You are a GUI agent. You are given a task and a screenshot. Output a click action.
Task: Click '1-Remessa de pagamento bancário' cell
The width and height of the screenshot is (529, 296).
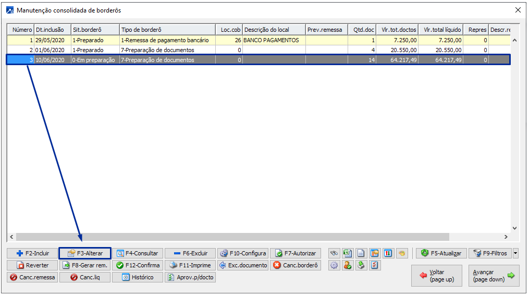click(168, 40)
